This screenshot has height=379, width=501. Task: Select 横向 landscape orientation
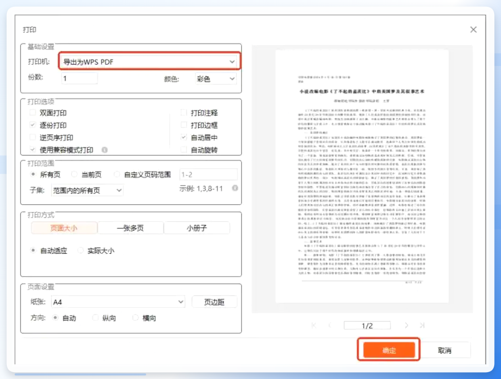coord(135,318)
